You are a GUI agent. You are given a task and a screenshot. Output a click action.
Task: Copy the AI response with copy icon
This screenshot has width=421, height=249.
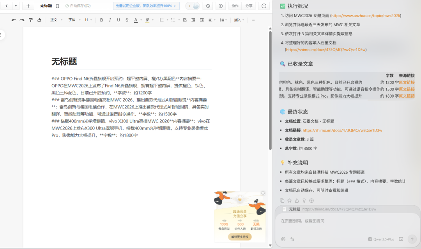click(282, 201)
